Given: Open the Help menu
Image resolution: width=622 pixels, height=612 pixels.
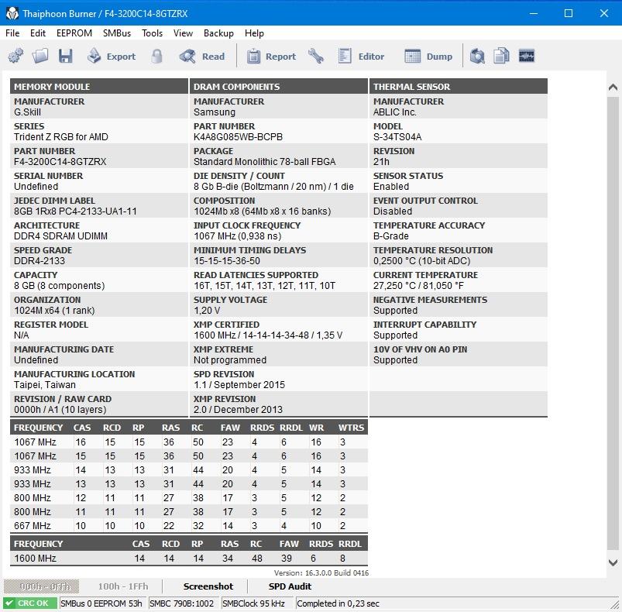Looking at the screenshot, I should [254, 33].
